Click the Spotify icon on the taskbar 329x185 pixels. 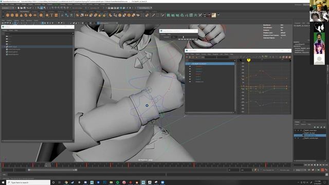coord(118,182)
